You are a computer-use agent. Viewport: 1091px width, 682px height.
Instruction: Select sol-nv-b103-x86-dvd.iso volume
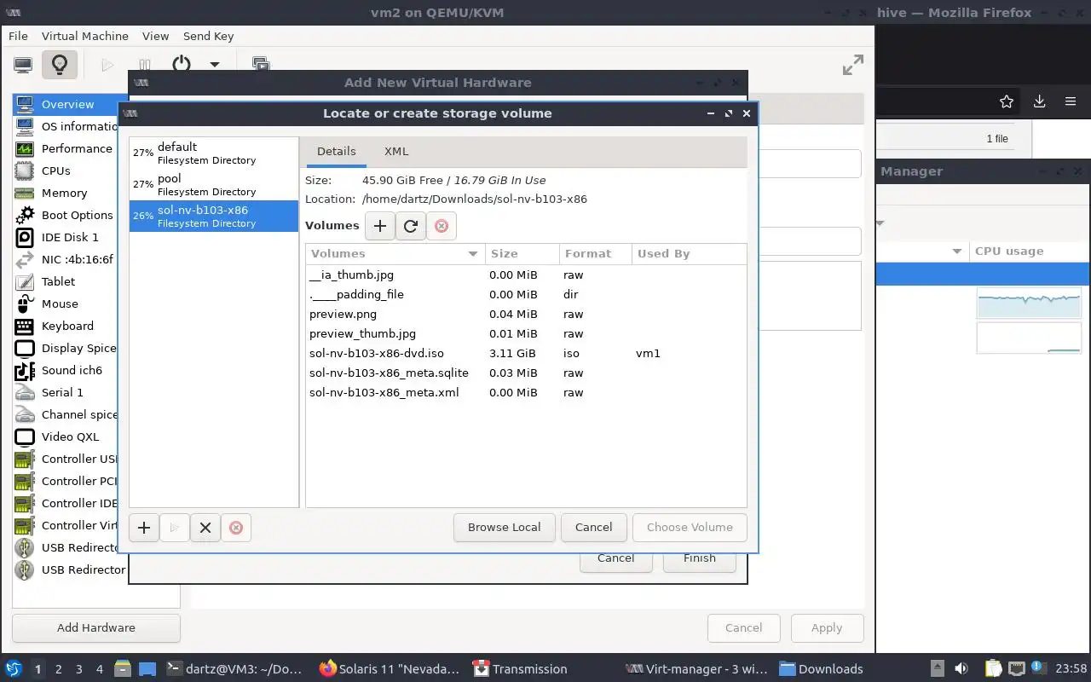tap(526, 353)
